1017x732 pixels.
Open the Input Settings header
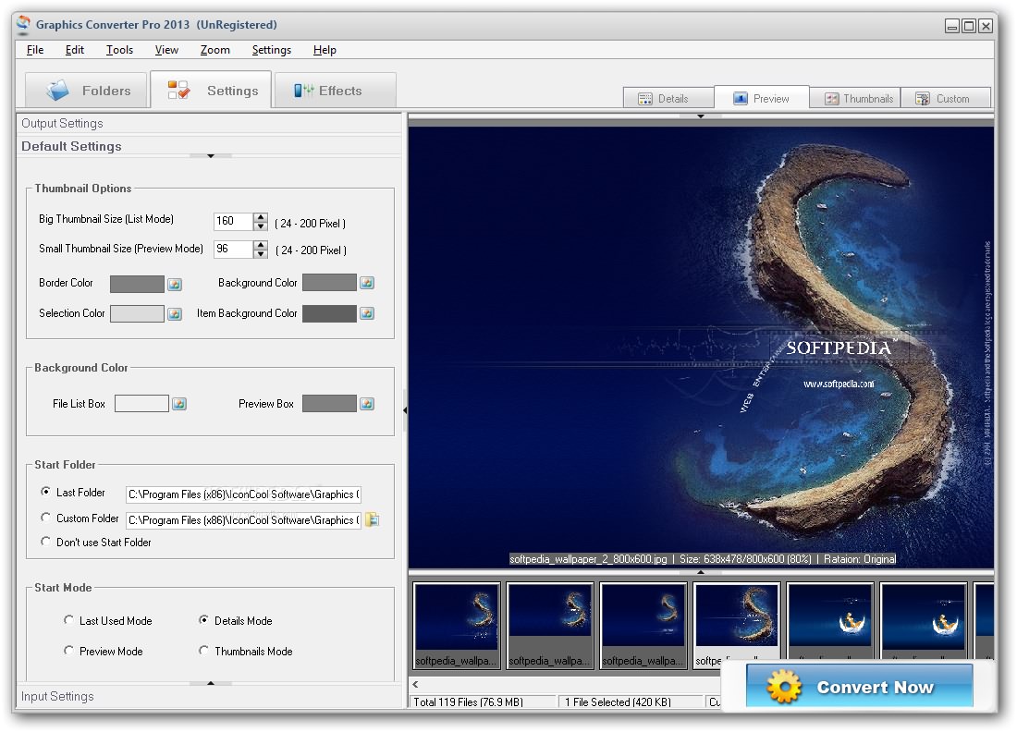click(x=209, y=696)
